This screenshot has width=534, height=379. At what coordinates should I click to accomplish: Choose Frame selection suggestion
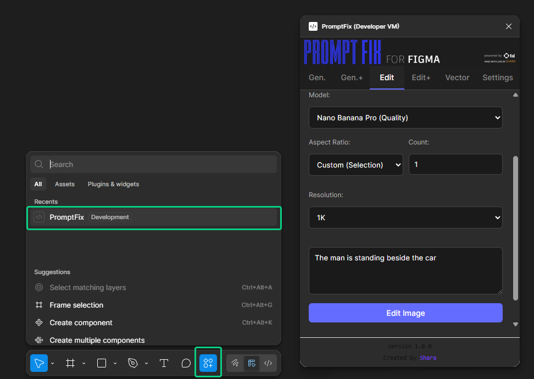coord(154,305)
